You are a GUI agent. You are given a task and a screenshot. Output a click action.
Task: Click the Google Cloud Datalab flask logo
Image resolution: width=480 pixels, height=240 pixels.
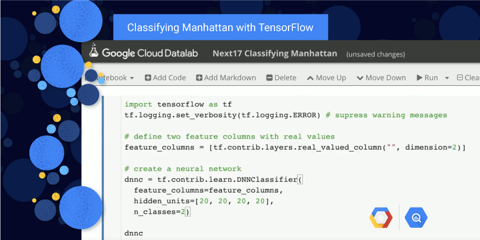(94, 50)
